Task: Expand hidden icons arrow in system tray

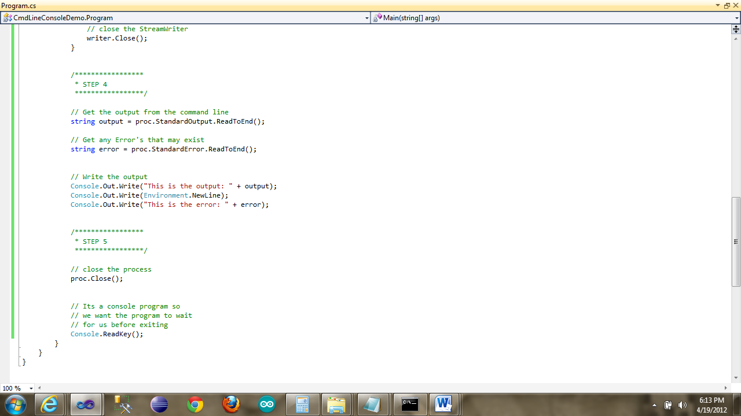Action: click(655, 404)
